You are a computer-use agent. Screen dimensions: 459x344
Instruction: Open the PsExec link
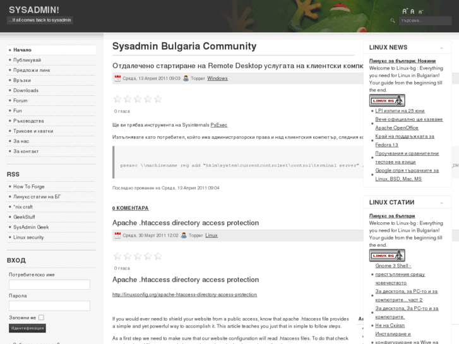[x=219, y=125]
